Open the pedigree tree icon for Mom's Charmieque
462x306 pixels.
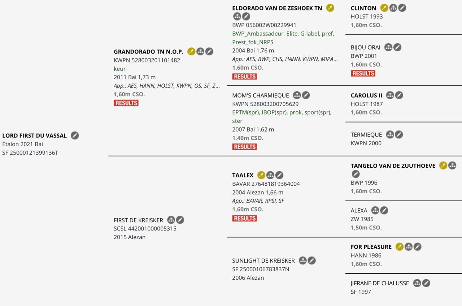[297, 95]
